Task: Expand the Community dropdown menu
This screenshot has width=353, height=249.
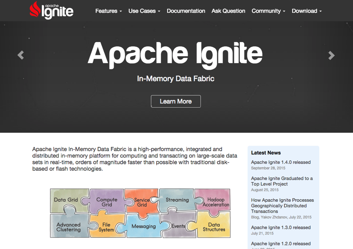Action: point(268,11)
